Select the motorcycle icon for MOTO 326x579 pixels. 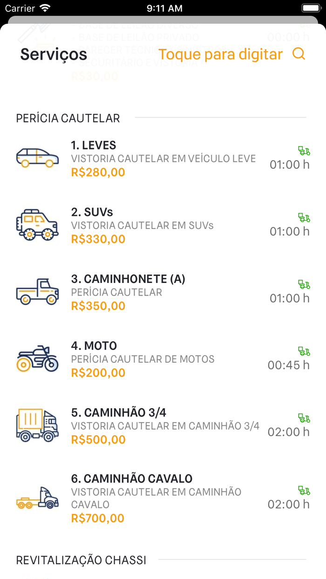pyautogui.click(x=37, y=358)
